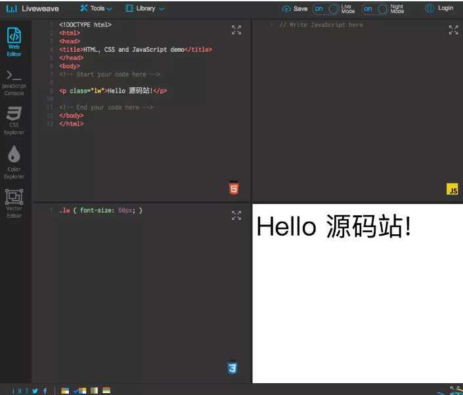Open the Vector Editor tool

14,203
